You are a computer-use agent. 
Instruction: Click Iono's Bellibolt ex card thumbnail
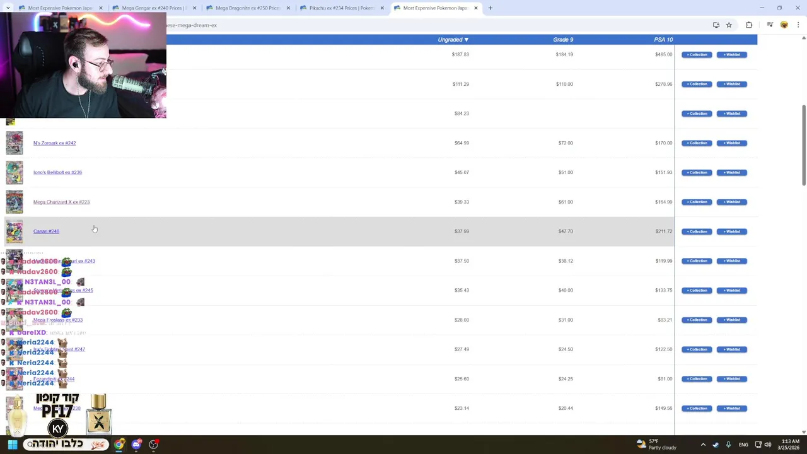click(x=15, y=173)
